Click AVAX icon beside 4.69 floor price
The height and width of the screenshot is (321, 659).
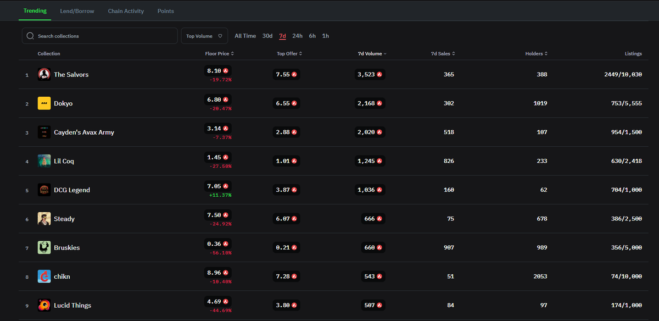(x=226, y=301)
